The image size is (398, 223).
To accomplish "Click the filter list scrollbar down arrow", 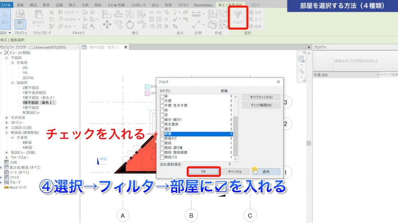I will click(x=235, y=158).
